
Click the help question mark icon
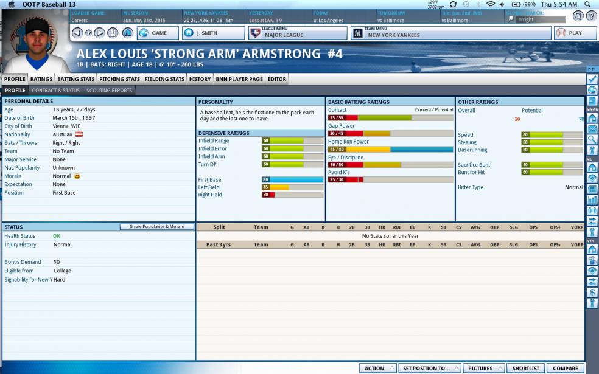[x=578, y=16]
